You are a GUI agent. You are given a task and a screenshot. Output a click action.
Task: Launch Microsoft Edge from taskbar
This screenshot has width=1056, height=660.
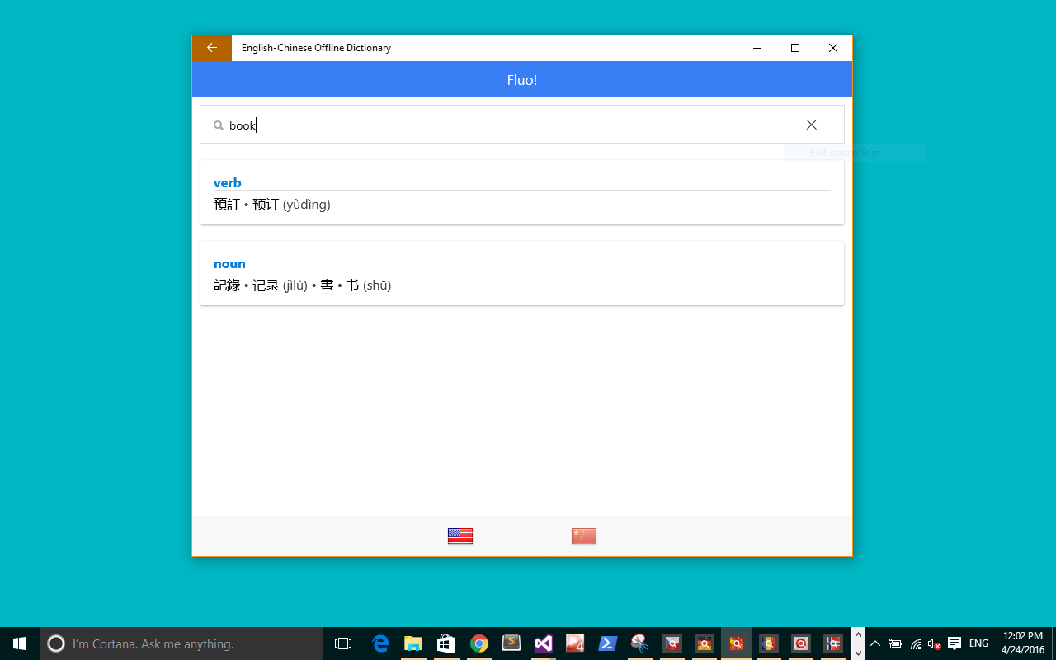point(380,643)
